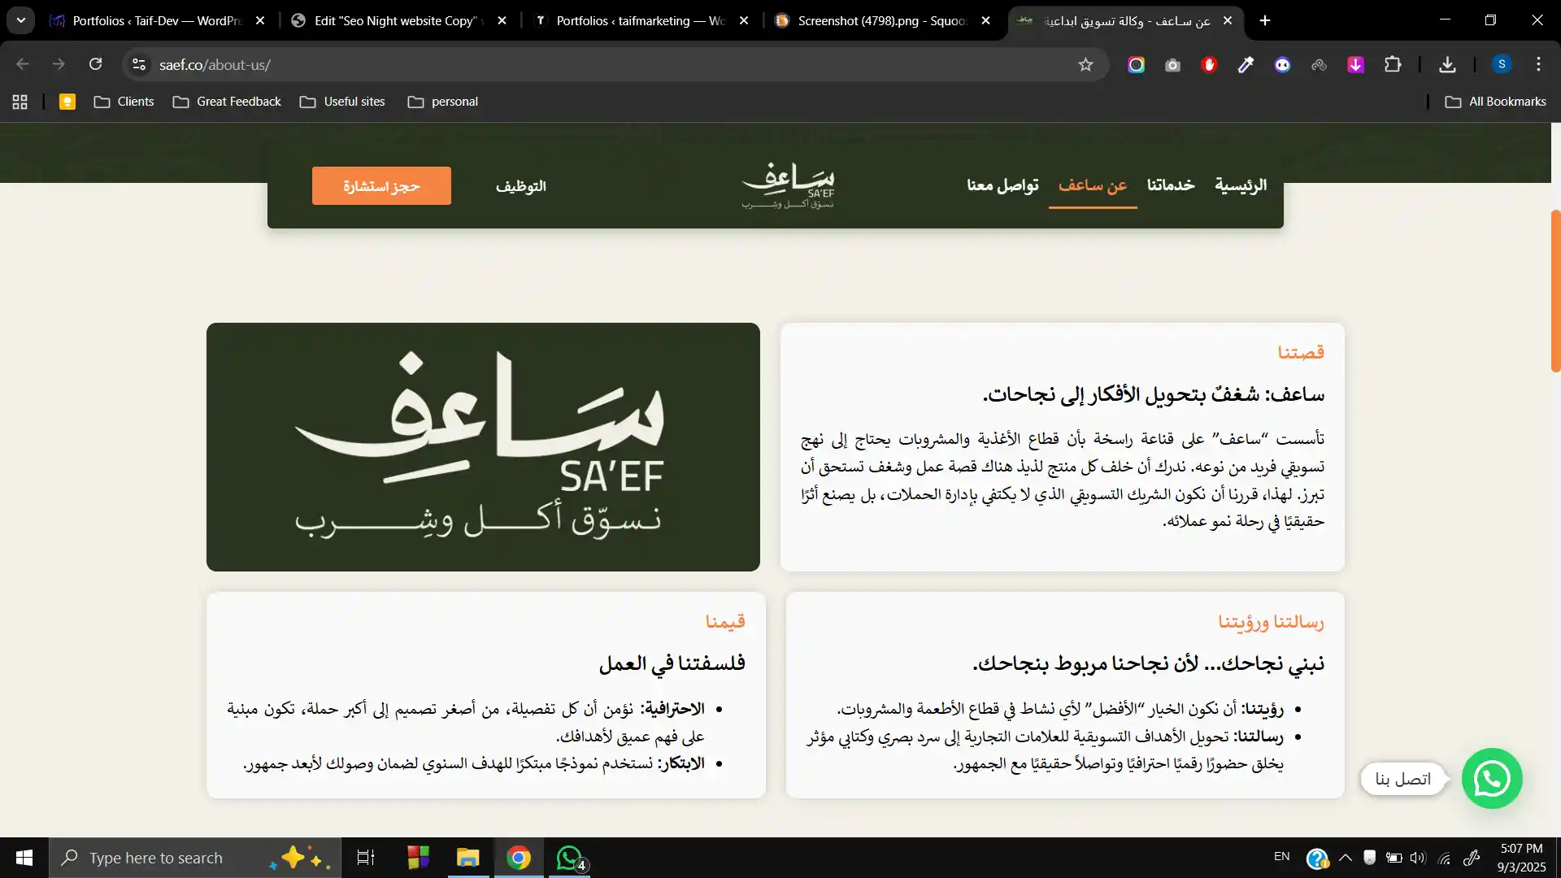Show Chrome downloads

(1447, 65)
